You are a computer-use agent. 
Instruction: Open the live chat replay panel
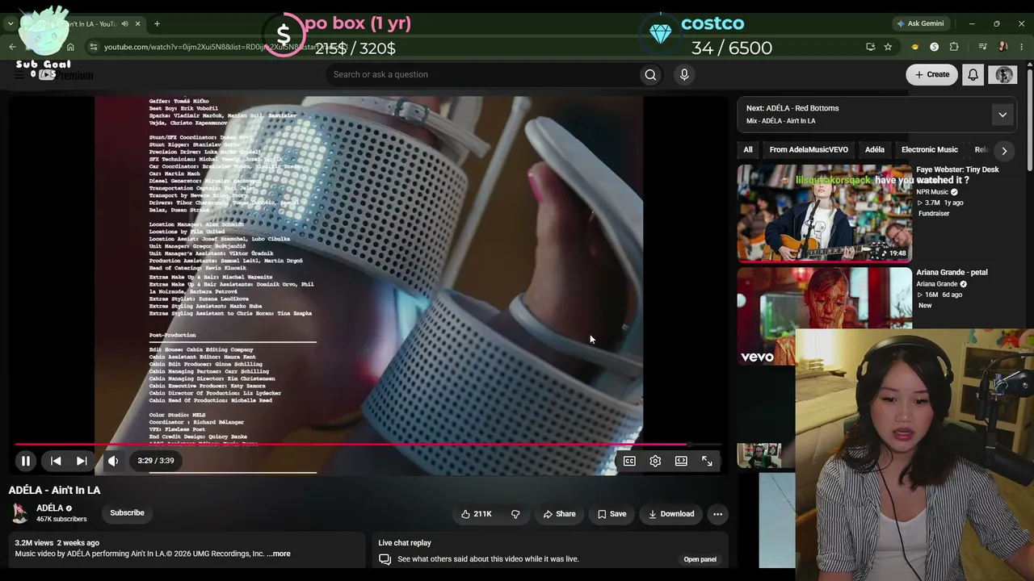700,559
